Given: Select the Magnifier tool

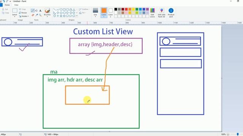Looking at the screenshot, I should coord(40,15).
